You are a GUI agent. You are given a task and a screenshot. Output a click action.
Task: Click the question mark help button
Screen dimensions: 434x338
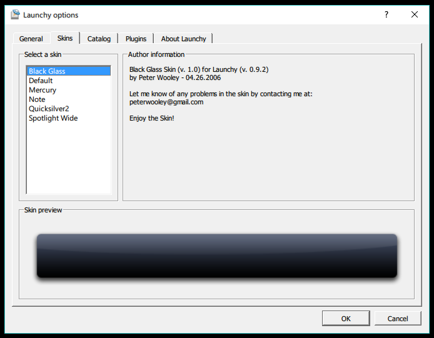[x=386, y=14]
